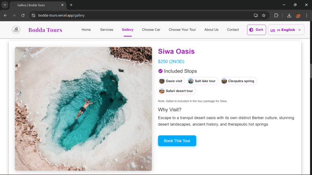Click the Bodda Tours round logo
312x175 pixels.
pos(16,30)
